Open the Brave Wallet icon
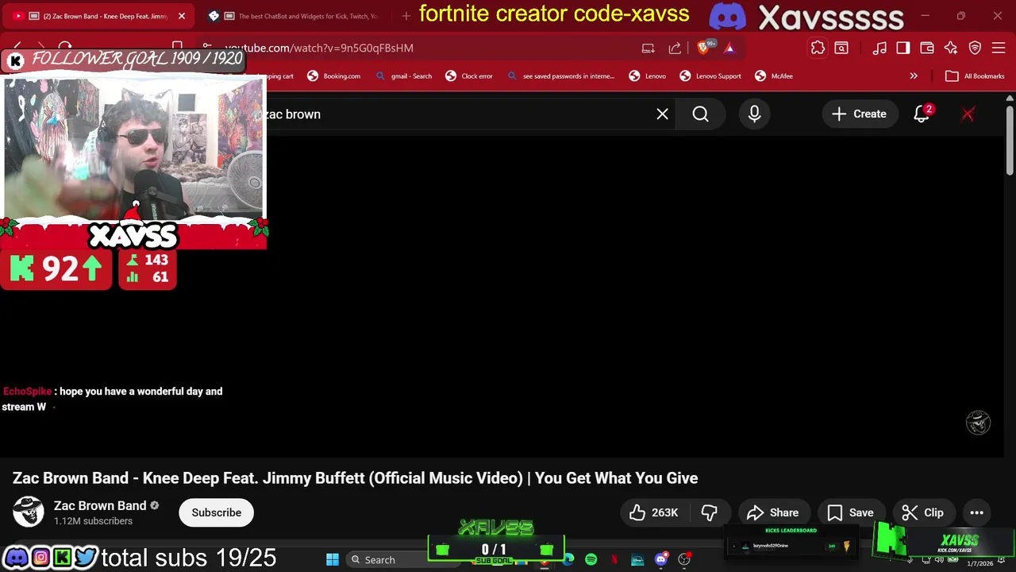The width and height of the screenshot is (1016, 572). point(927,48)
